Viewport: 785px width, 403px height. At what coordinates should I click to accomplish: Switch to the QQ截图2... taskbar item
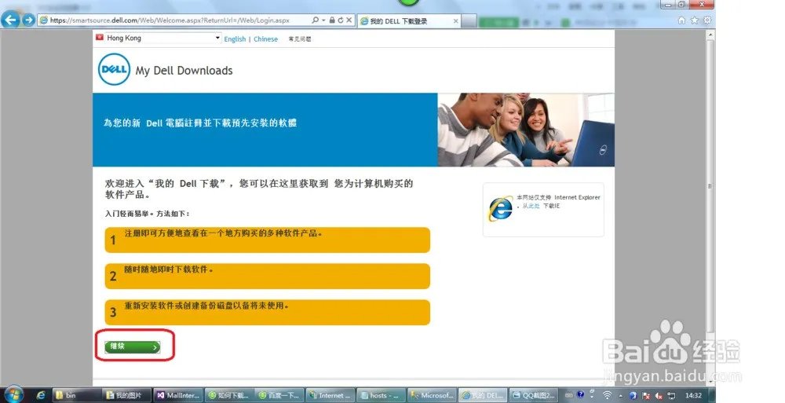(x=534, y=395)
